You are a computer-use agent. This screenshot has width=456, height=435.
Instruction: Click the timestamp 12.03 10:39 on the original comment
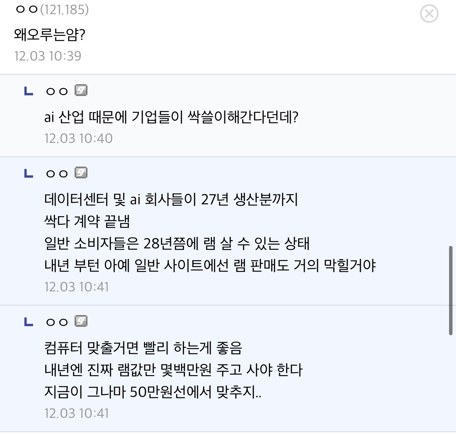pyautogui.click(x=47, y=56)
